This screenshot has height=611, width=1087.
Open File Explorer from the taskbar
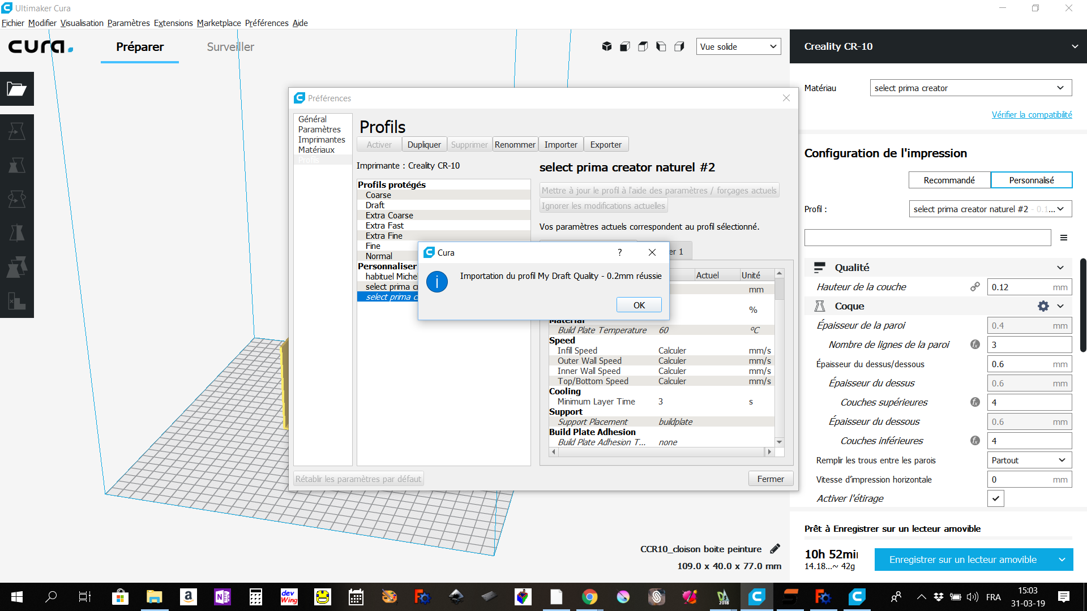pyautogui.click(x=154, y=597)
